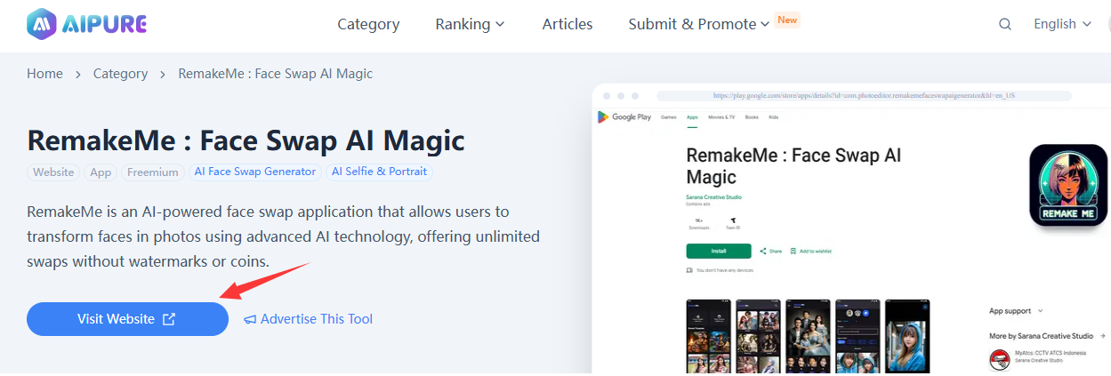Go to the Articles page
This screenshot has height=376, width=1111.
tap(568, 24)
